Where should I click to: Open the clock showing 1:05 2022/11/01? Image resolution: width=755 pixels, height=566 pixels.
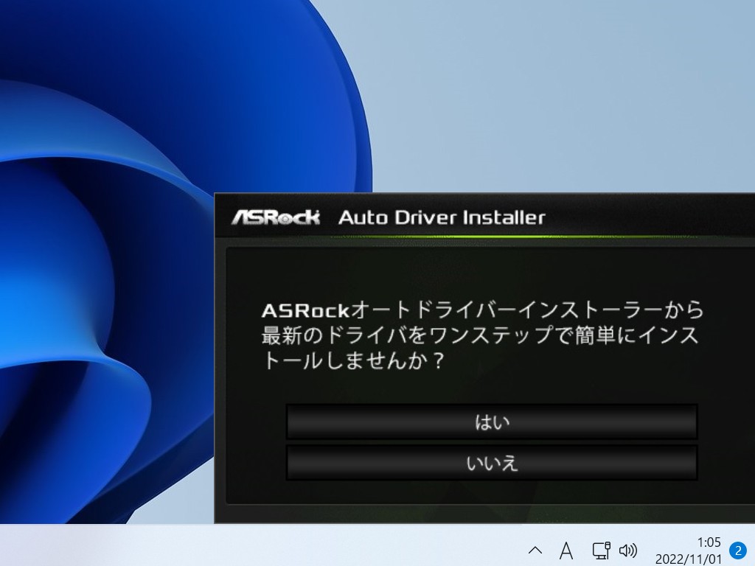click(x=689, y=551)
